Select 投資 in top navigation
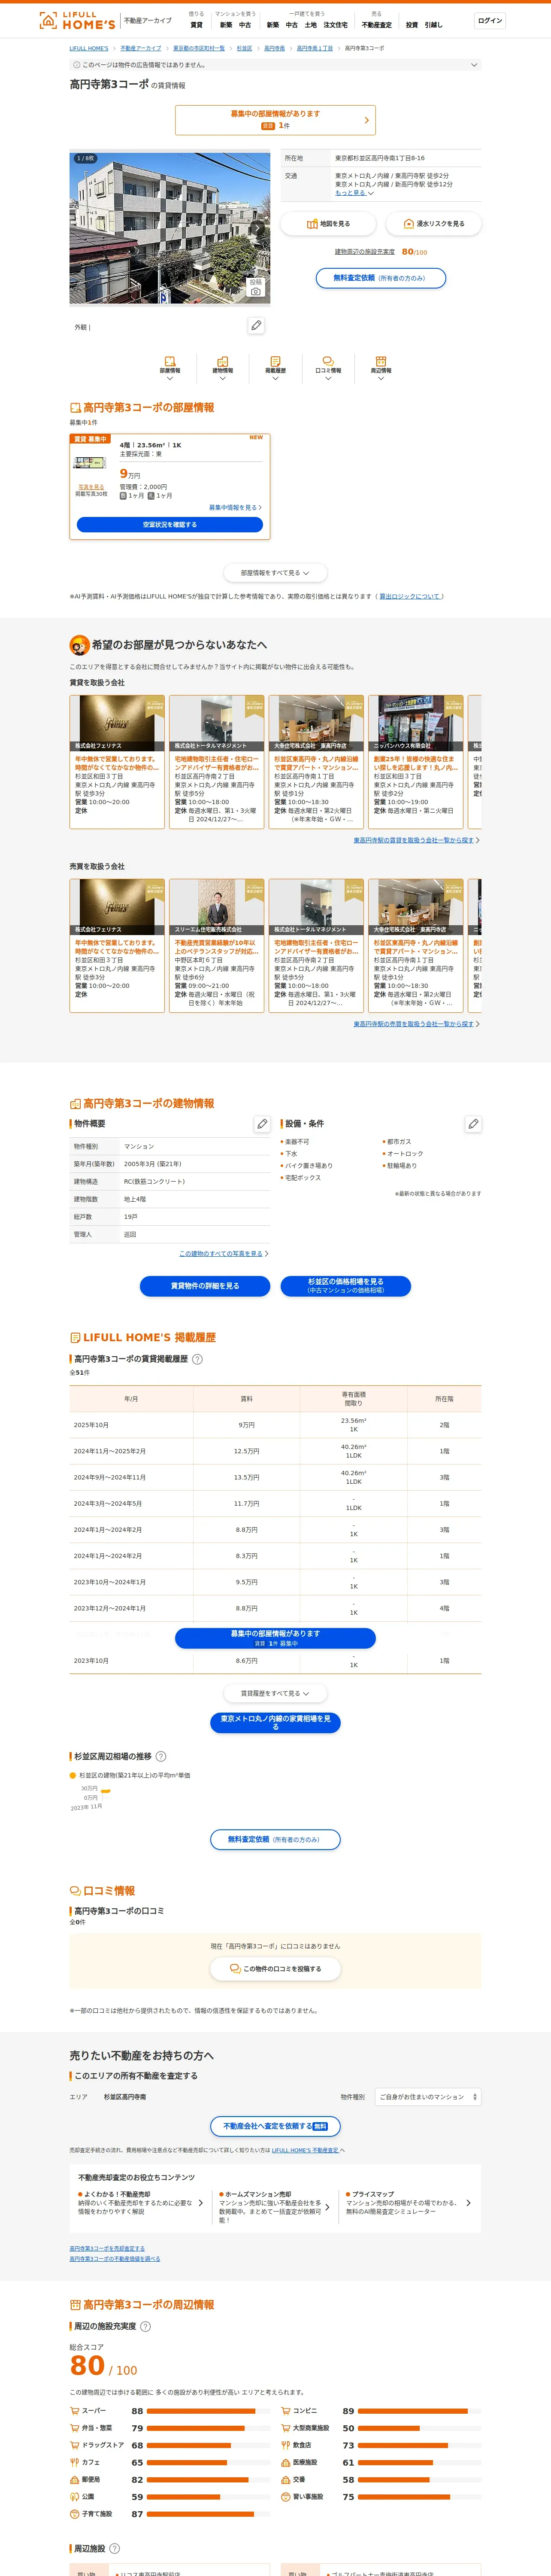This screenshot has width=551, height=2576. click(412, 25)
